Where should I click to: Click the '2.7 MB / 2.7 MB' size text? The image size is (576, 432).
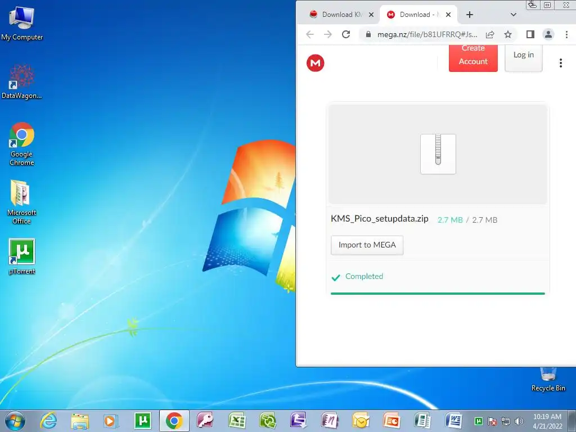(x=467, y=220)
